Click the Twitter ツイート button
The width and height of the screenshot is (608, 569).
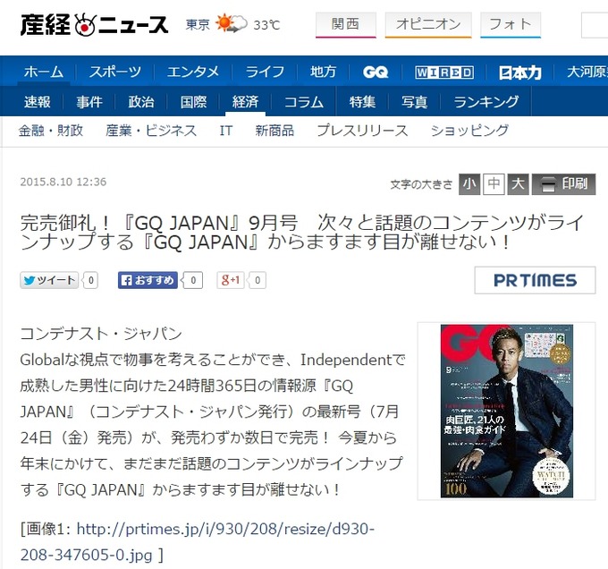[x=49, y=280]
